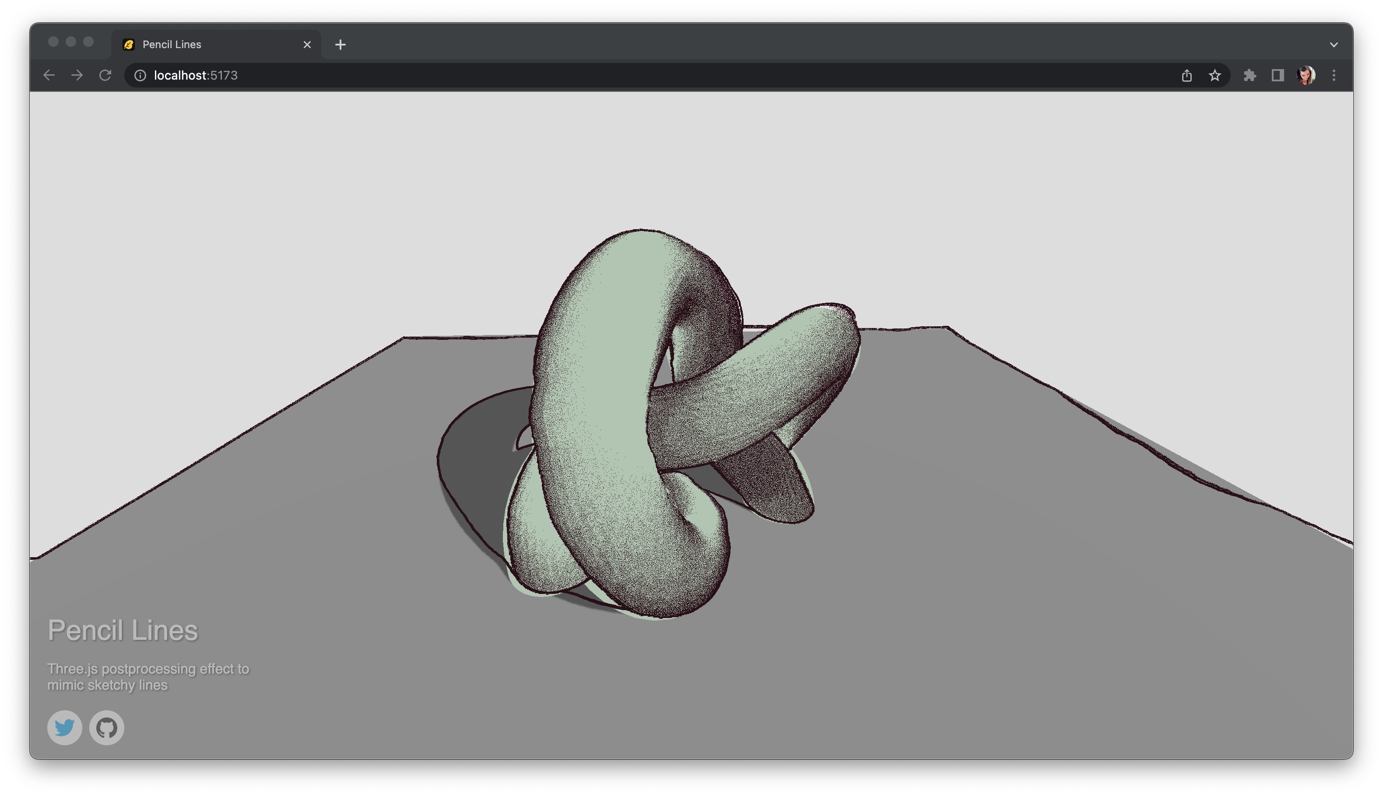Open the share page icon
The height and width of the screenshot is (796, 1383).
point(1186,75)
